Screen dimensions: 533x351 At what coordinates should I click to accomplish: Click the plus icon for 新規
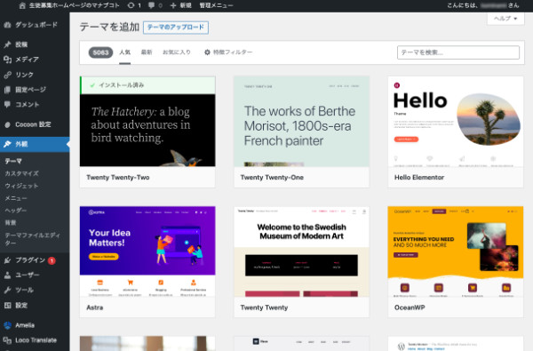pos(173,5)
